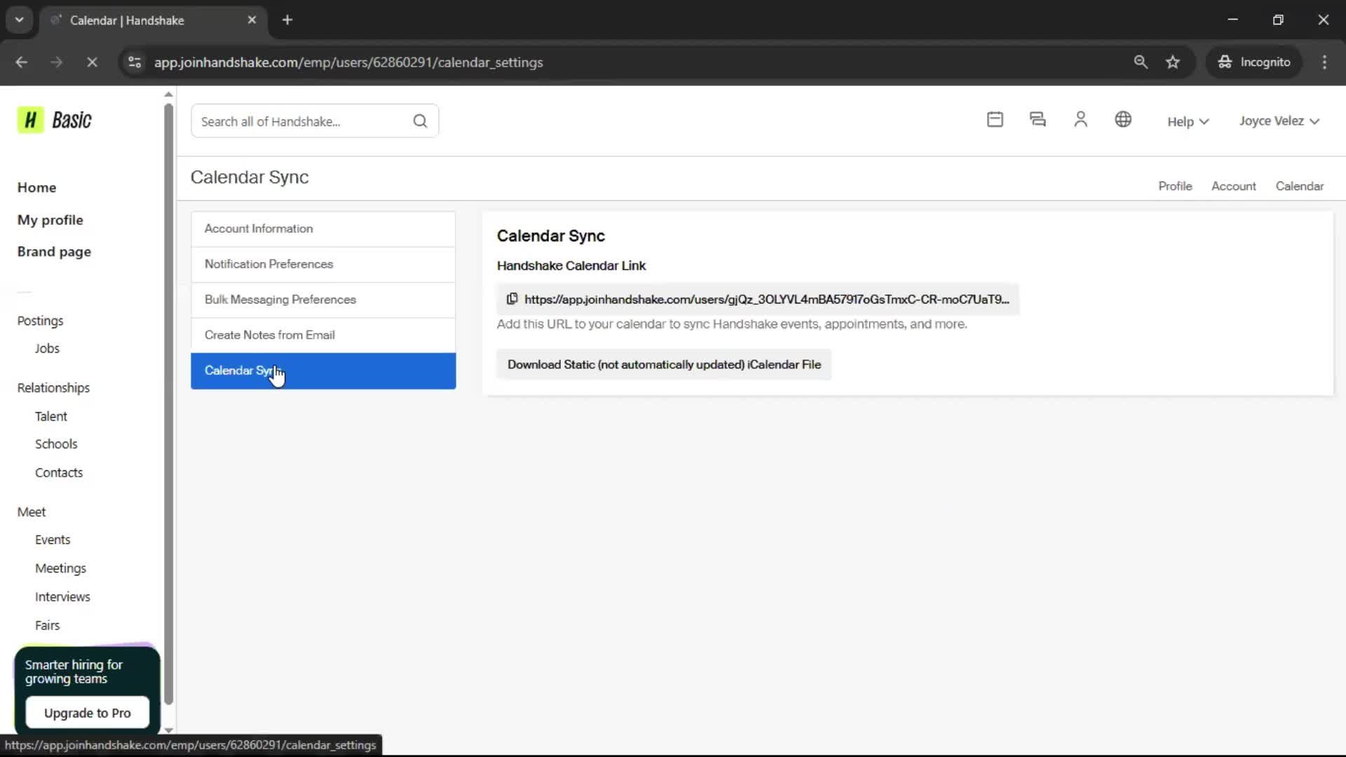Go to Home in sidebar
The image size is (1346, 757).
point(36,188)
